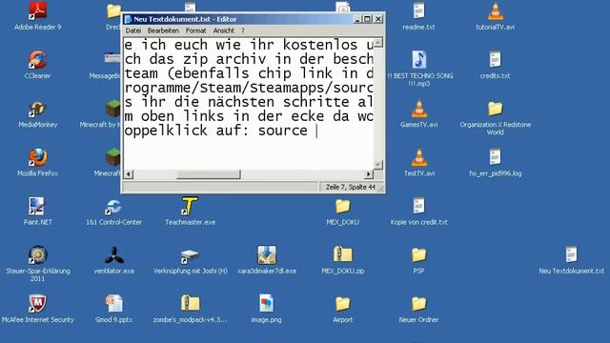This screenshot has height=343, width=610.
Task: Place cursor at 'oppelklick auf: source' line
Action: click(x=216, y=131)
